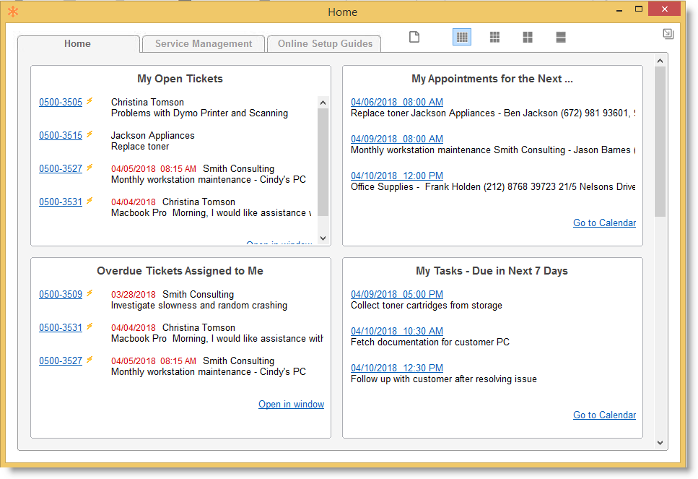Click lightning icon next to ticket 0500-3505

coord(90,102)
